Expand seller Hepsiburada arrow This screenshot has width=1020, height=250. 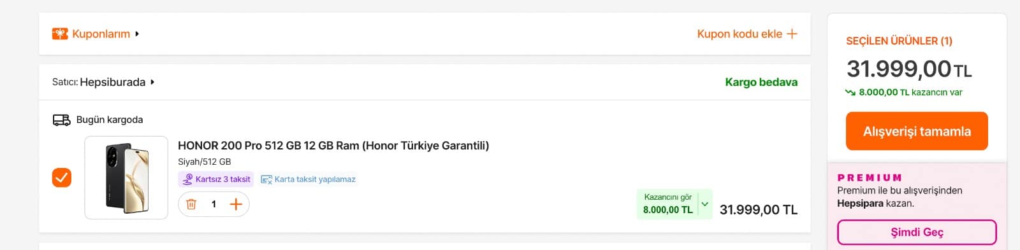(152, 82)
